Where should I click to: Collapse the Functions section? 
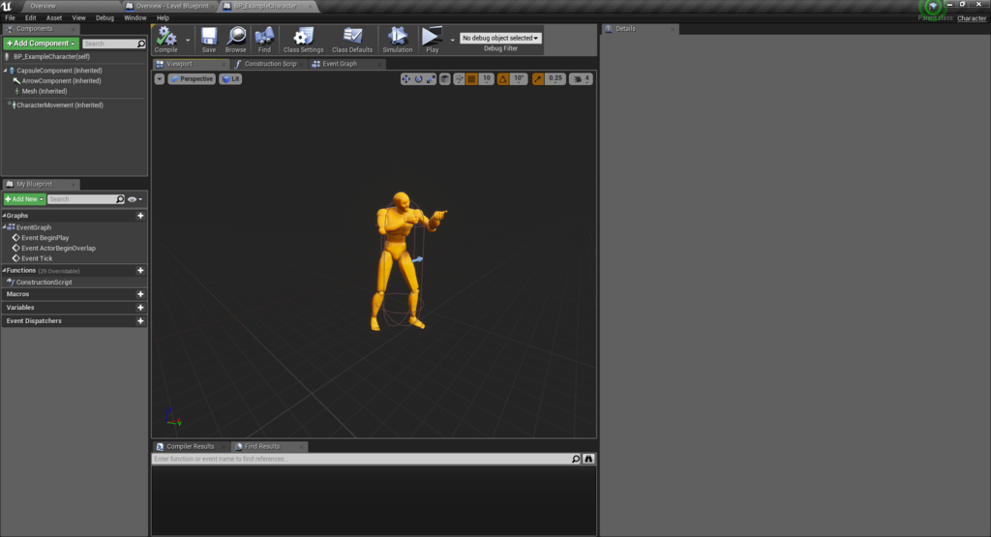5,270
